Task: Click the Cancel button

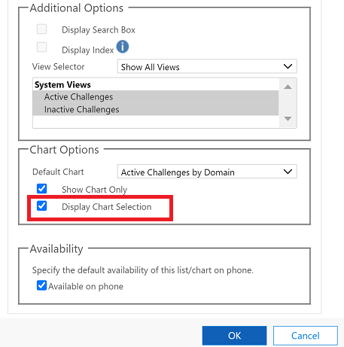Action: [x=306, y=336]
